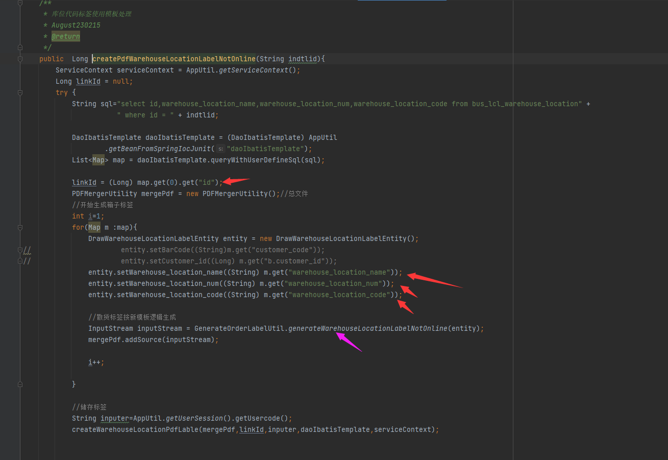Fold the "for(Map m :map)" loop in the gutter

(20, 227)
